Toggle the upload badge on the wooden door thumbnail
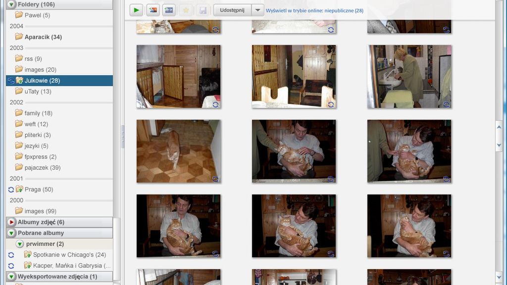Screen dimensions: 507x285 tap(215, 104)
